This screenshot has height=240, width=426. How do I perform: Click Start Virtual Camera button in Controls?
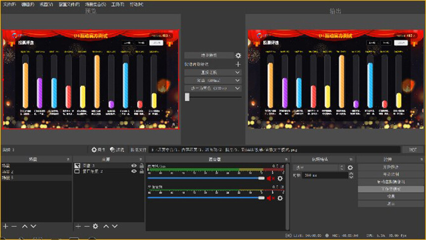(391, 182)
